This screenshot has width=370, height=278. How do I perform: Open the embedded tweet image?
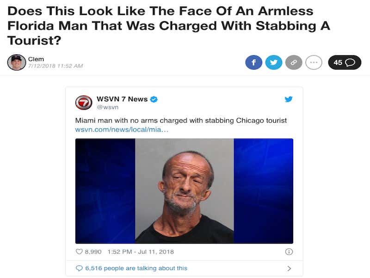[x=184, y=191]
